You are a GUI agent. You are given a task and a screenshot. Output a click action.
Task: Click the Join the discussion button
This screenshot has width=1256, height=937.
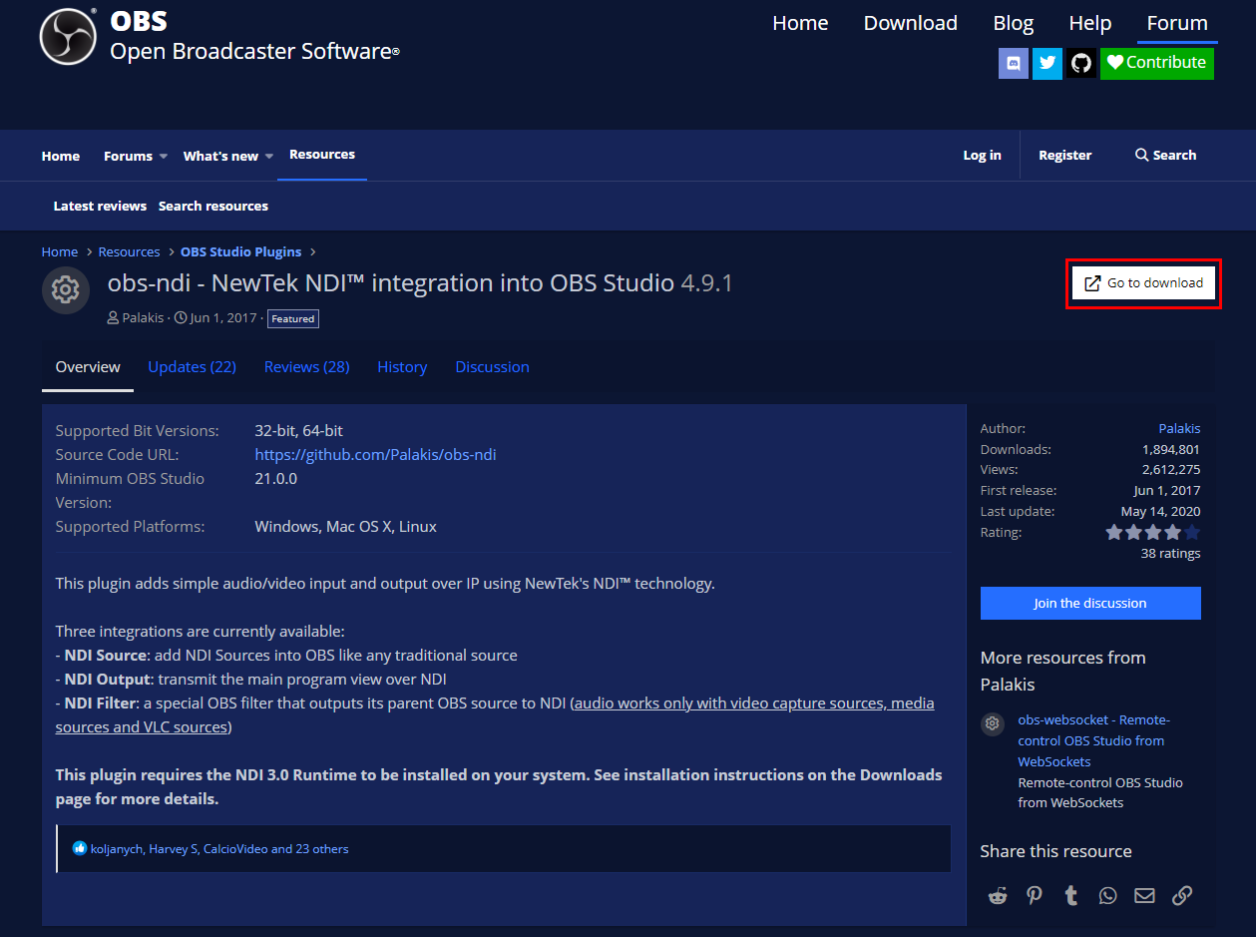(1090, 603)
